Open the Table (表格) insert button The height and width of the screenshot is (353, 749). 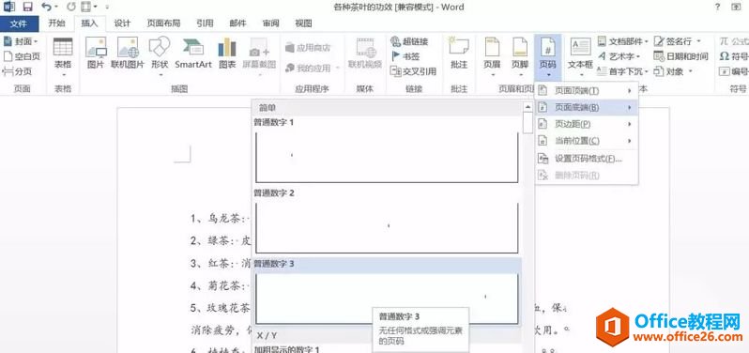click(63, 57)
